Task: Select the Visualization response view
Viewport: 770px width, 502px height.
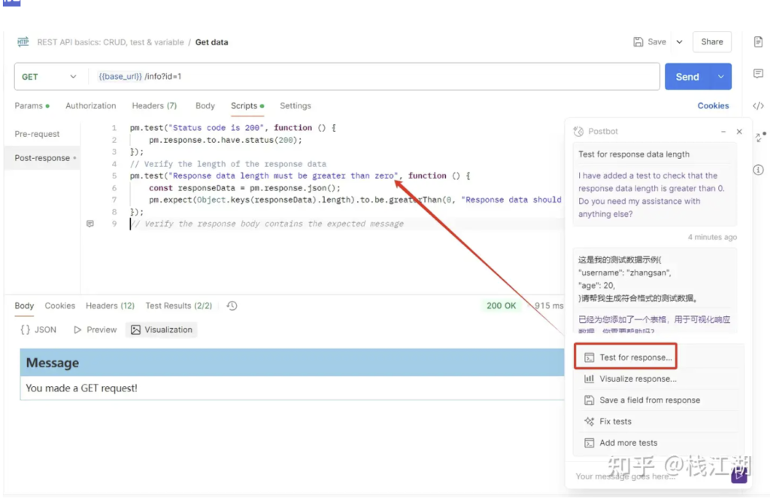Action: [161, 330]
